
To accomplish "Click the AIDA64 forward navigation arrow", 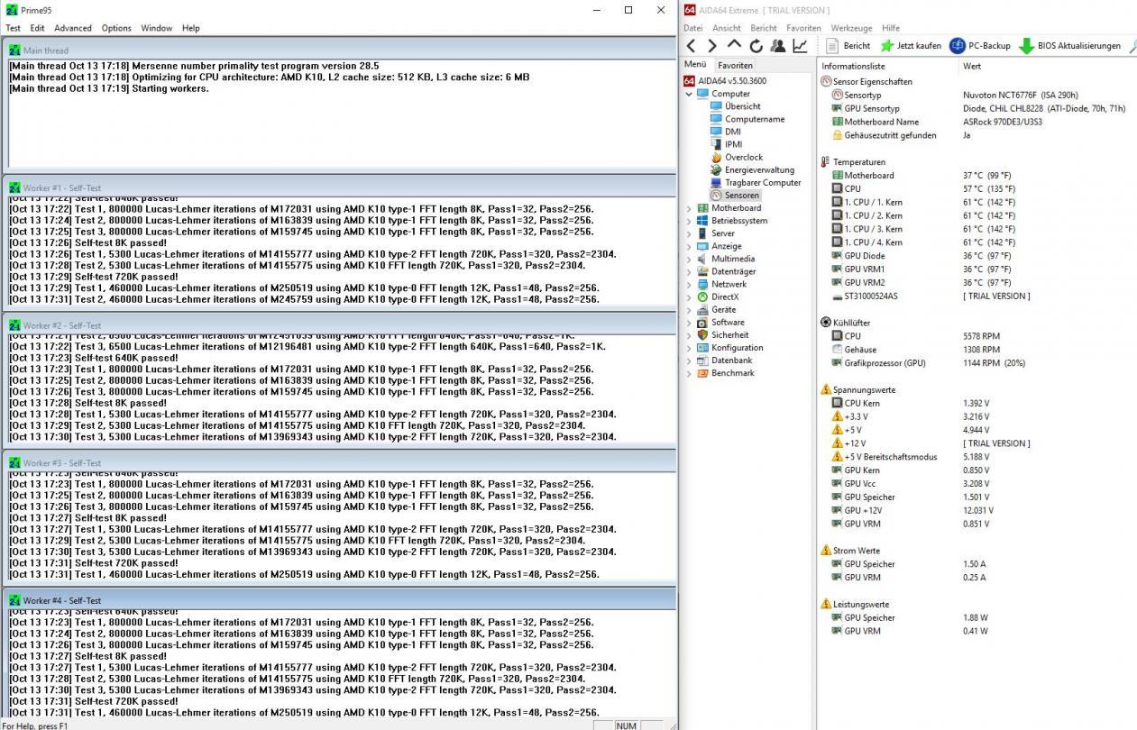I will point(712,46).
